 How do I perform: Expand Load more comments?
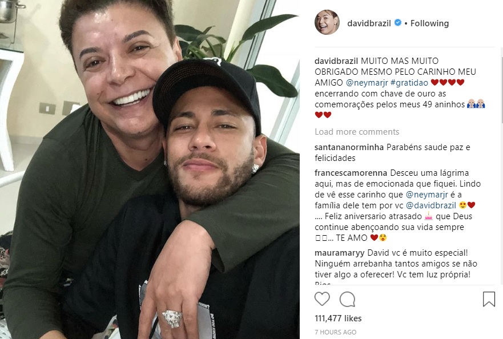coord(357,132)
